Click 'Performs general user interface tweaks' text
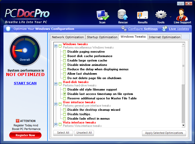The width and height of the screenshot is (195, 144). tap(87, 106)
